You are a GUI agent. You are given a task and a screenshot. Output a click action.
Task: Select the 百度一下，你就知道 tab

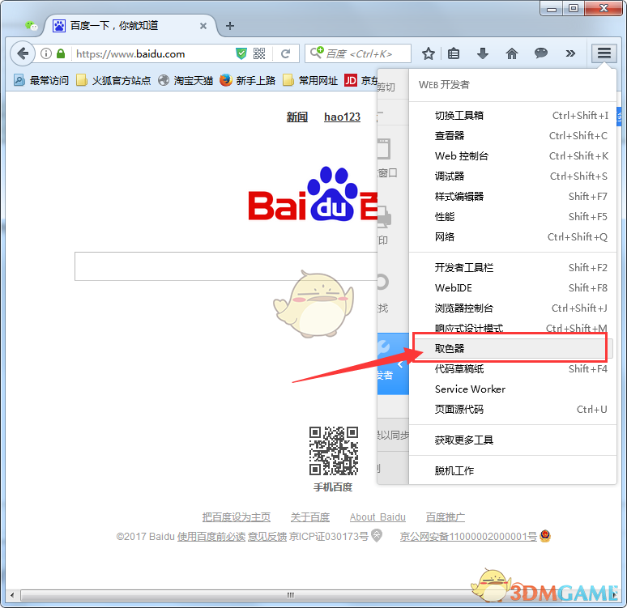point(130,26)
